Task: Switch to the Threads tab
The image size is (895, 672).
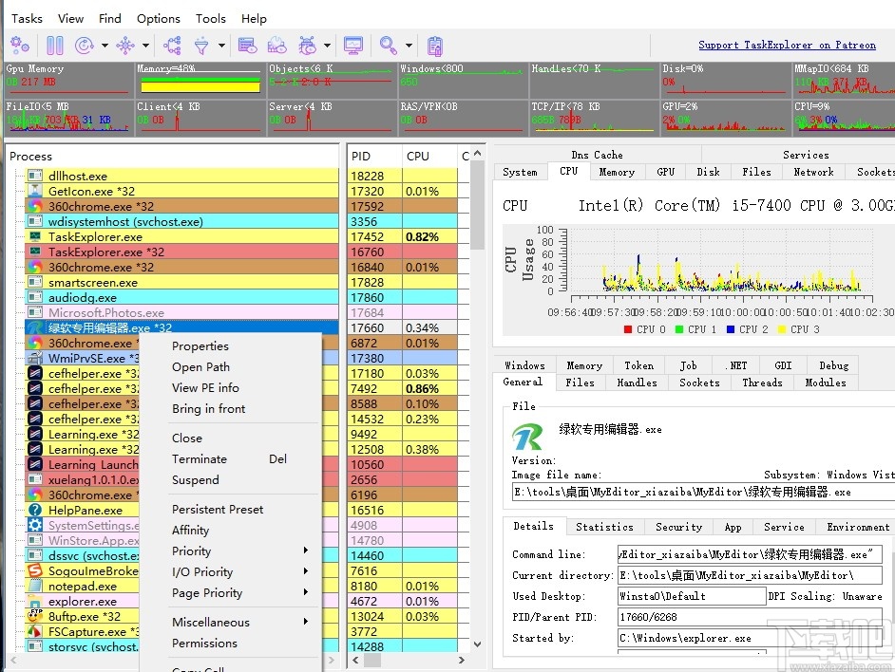Action: (x=762, y=383)
